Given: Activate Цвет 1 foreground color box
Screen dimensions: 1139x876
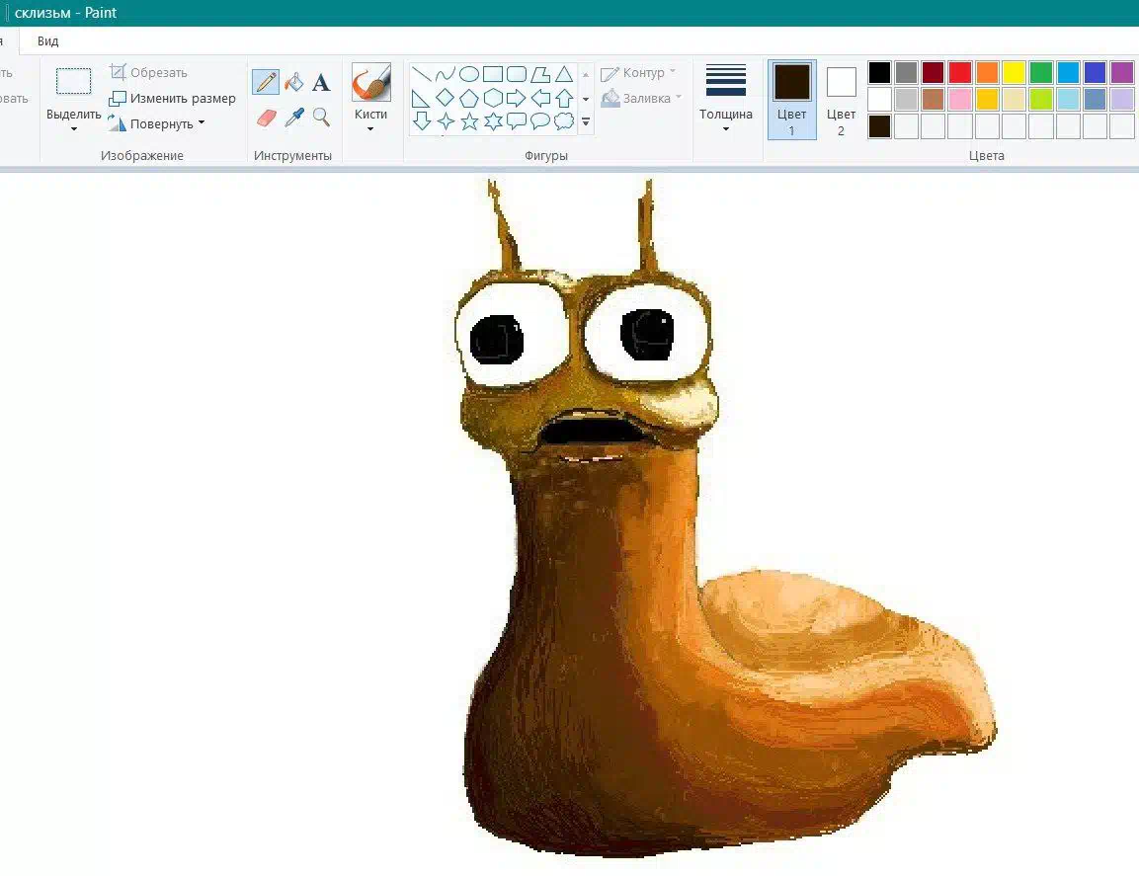Looking at the screenshot, I should coord(792,99).
